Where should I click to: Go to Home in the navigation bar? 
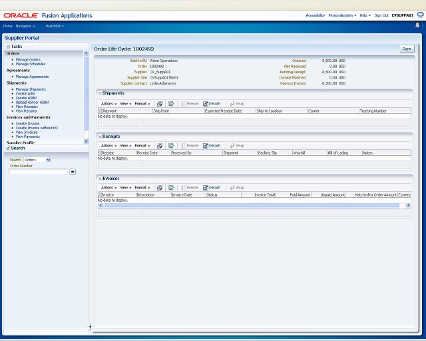tap(7, 26)
